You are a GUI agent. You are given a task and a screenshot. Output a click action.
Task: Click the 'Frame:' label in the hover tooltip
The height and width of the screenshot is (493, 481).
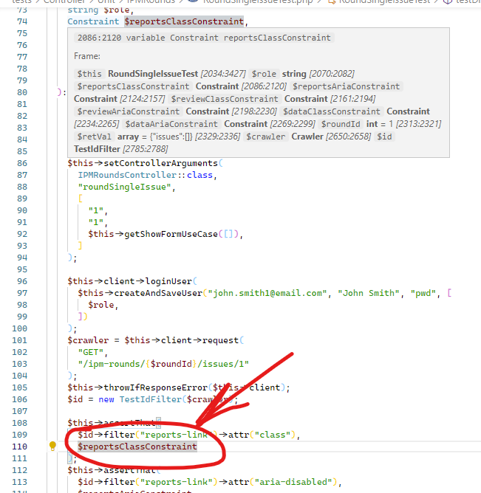87,56
